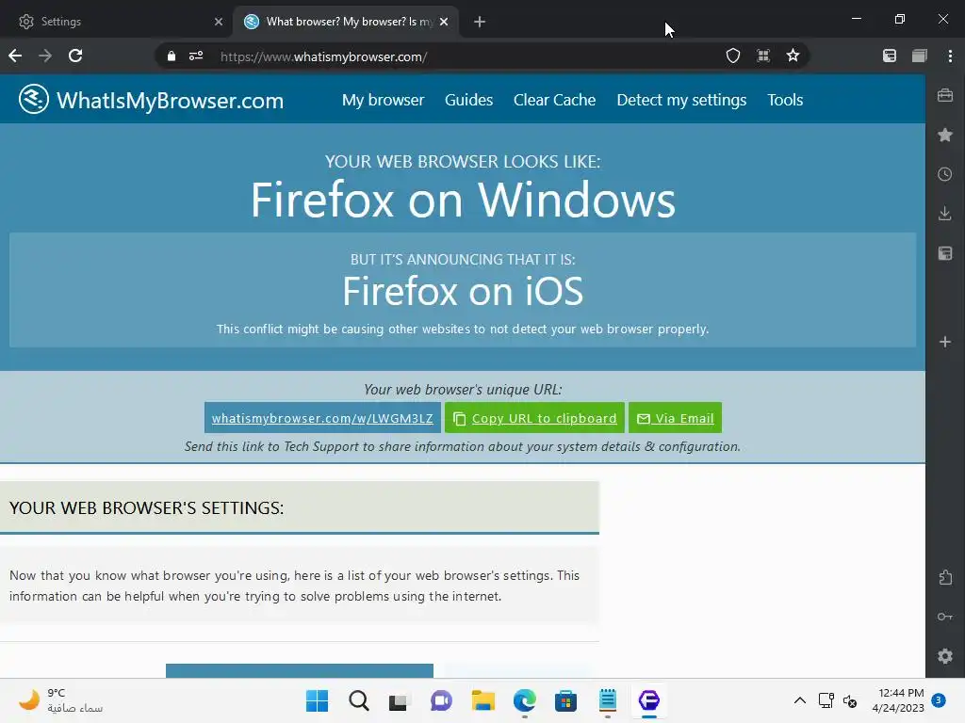The image size is (965, 723).
Task: Open settings gear in the sidebar
Action: click(945, 656)
